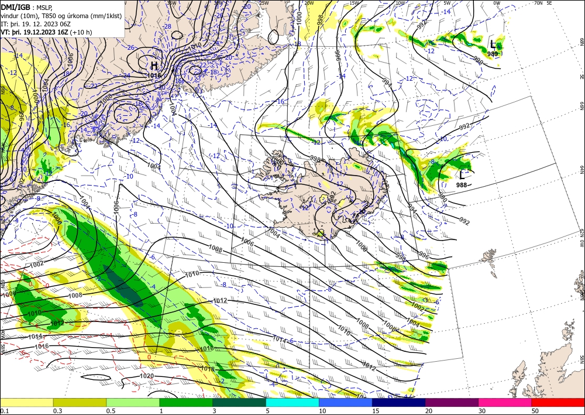Click the legend value '3'
The image size is (585, 415).
[x=214, y=411]
